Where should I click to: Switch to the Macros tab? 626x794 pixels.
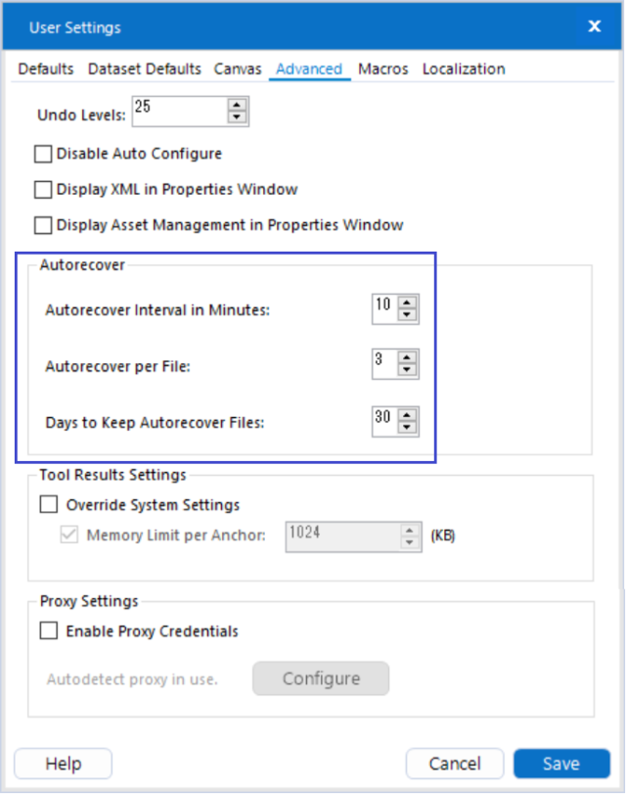(x=382, y=69)
